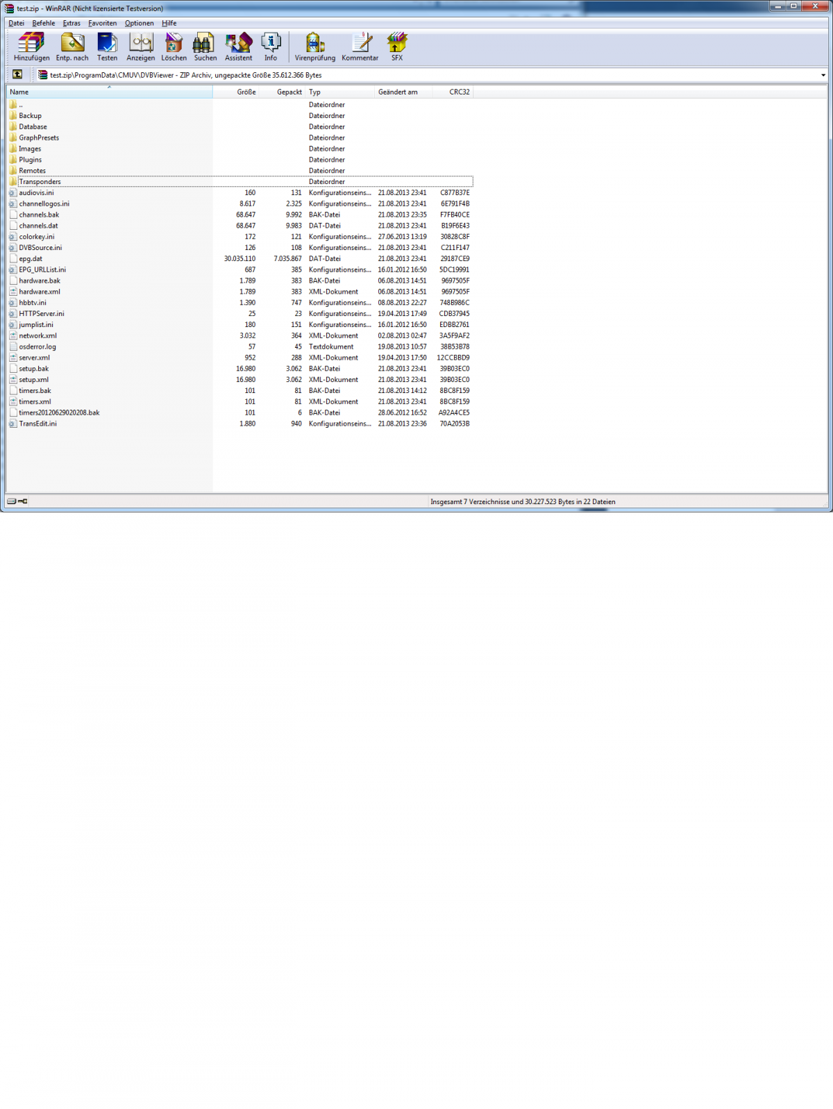833x1109 pixels.
Task: Open the address bar dropdown arrow
Action: click(823, 75)
